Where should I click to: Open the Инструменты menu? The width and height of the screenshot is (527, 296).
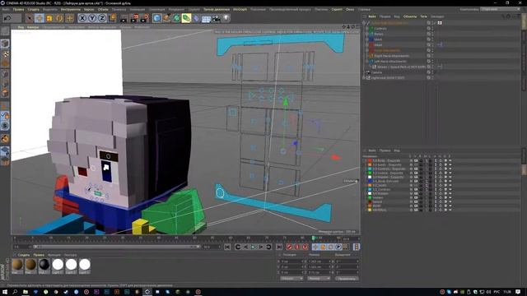(70, 9)
